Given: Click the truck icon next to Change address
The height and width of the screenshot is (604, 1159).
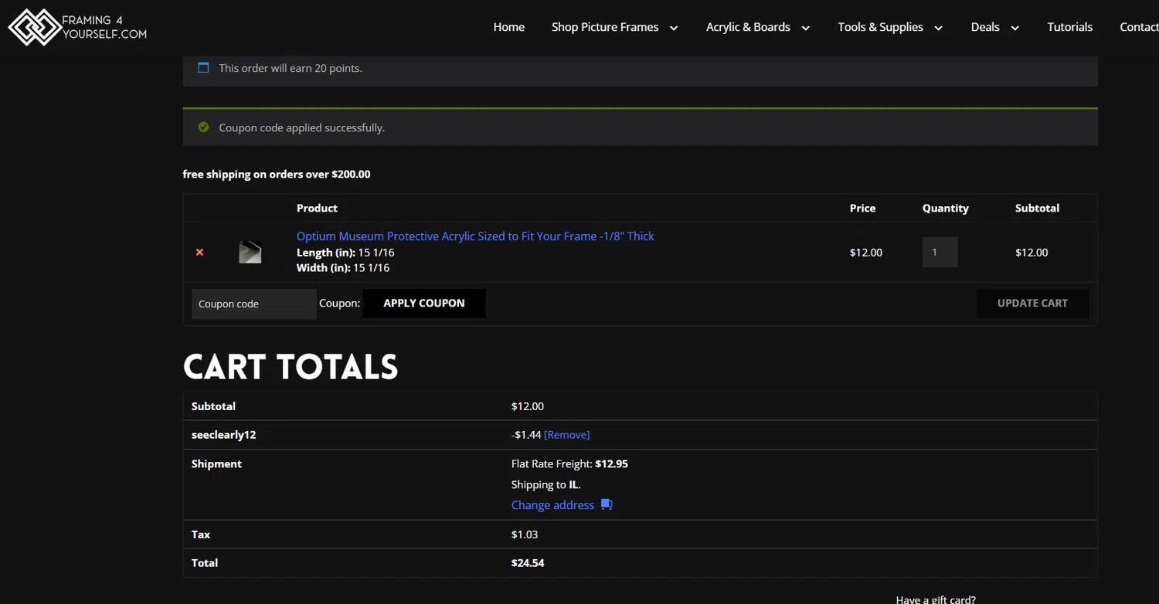Looking at the screenshot, I should tap(607, 504).
